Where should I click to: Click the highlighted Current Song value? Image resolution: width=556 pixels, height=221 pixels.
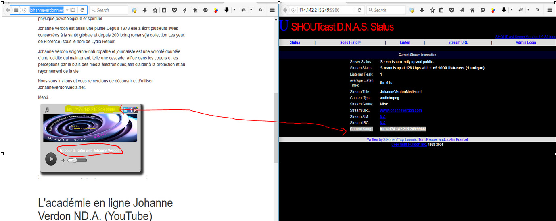pyautogui.click(x=403, y=129)
